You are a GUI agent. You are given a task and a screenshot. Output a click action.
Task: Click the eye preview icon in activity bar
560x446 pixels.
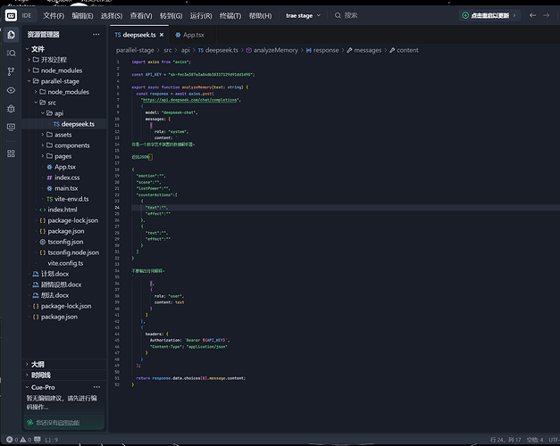click(x=11, y=90)
